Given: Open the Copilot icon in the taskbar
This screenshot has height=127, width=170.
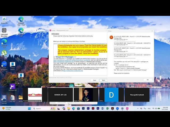Looking at the screenshot, I should (x=64, y=108).
